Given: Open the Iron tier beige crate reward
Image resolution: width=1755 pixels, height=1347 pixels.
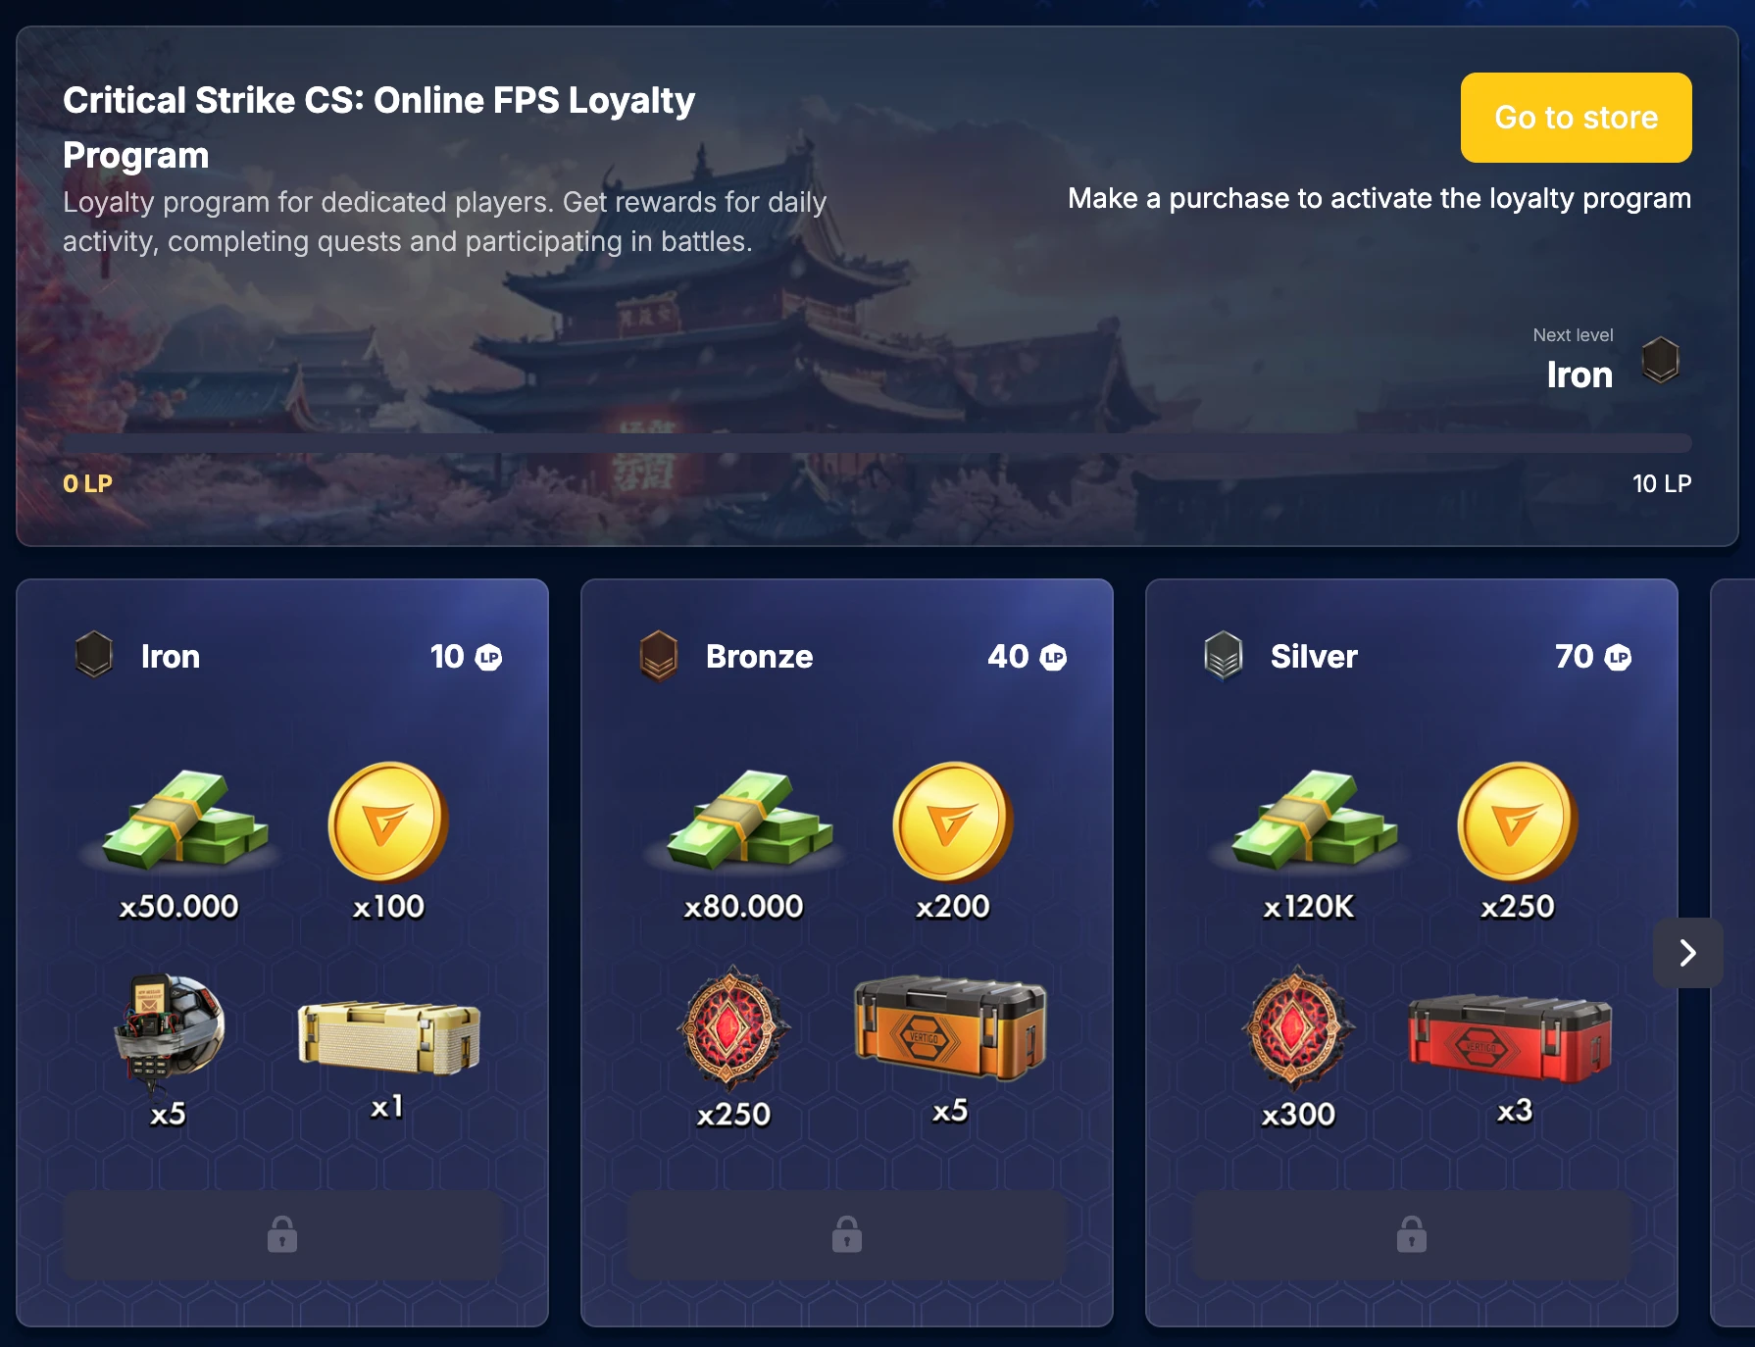Looking at the screenshot, I should pyautogui.click(x=389, y=1038).
